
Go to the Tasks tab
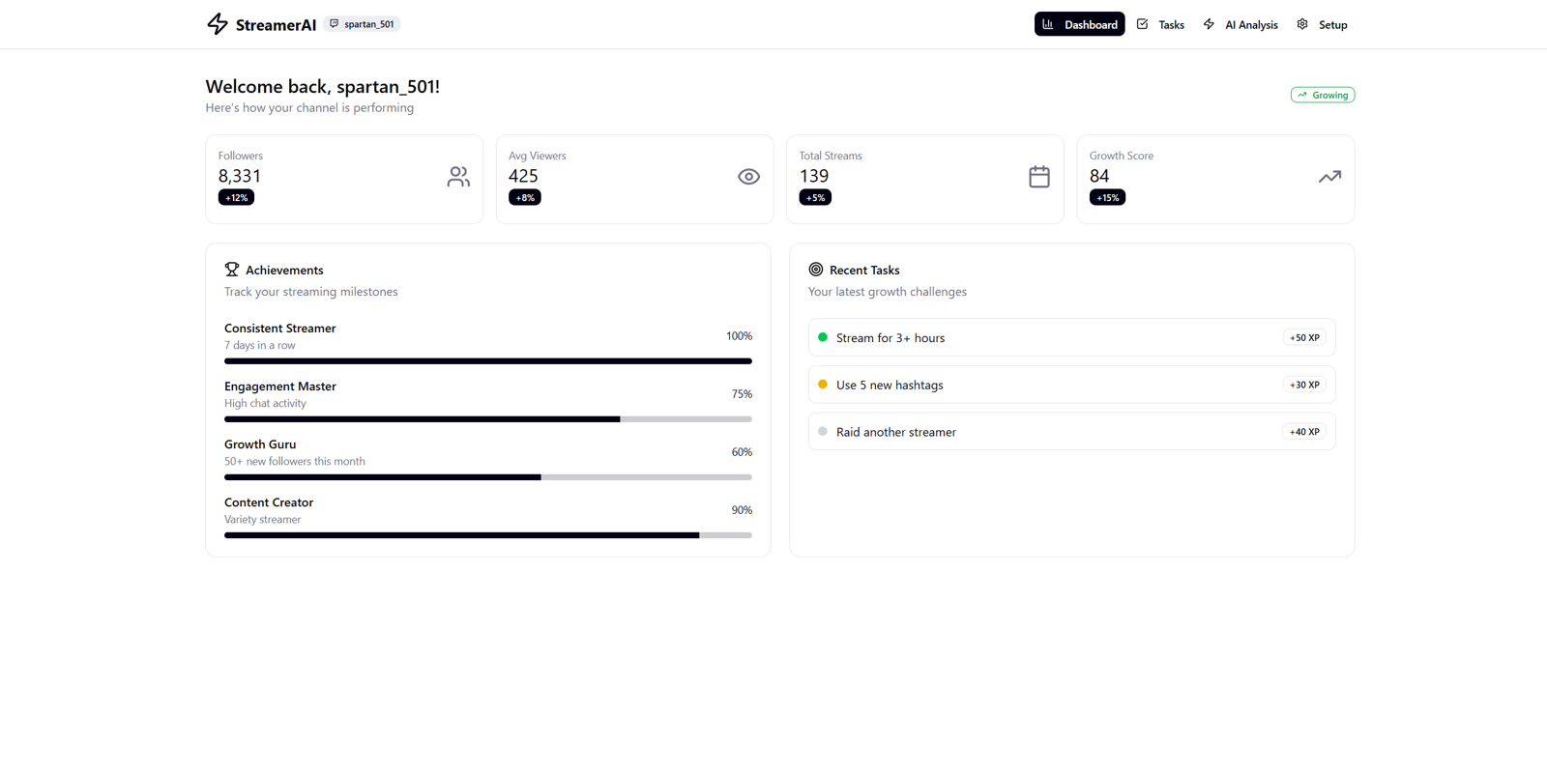[1160, 24]
